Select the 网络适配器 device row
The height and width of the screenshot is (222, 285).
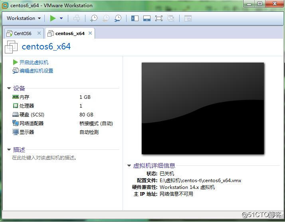[x=63, y=123]
